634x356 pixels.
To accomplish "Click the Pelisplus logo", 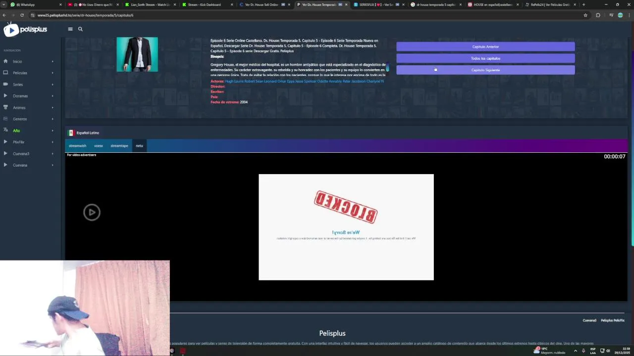I will tap(25, 30).
